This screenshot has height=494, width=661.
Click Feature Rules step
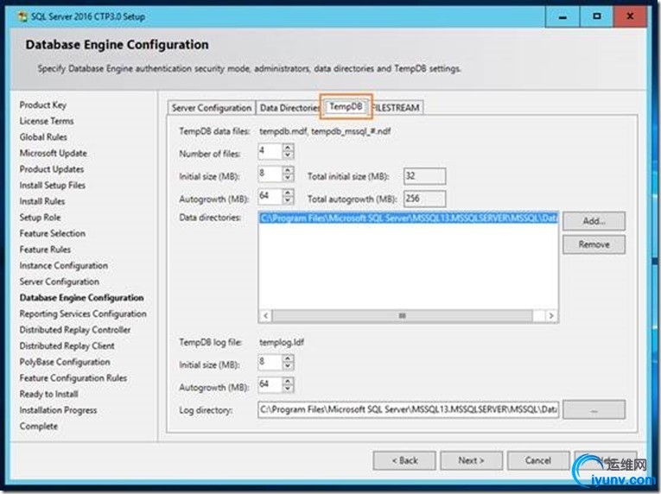coord(45,249)
